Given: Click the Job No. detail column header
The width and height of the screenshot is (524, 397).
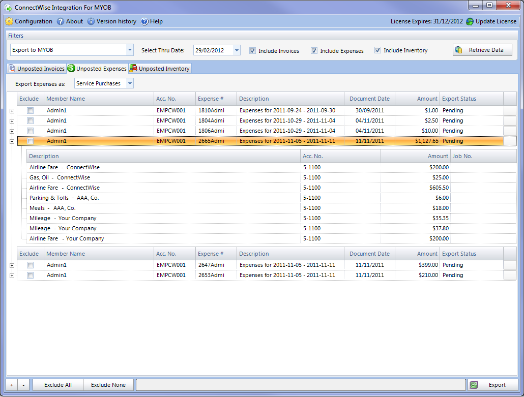Looking at the screenshot, I should click(483, 156).
